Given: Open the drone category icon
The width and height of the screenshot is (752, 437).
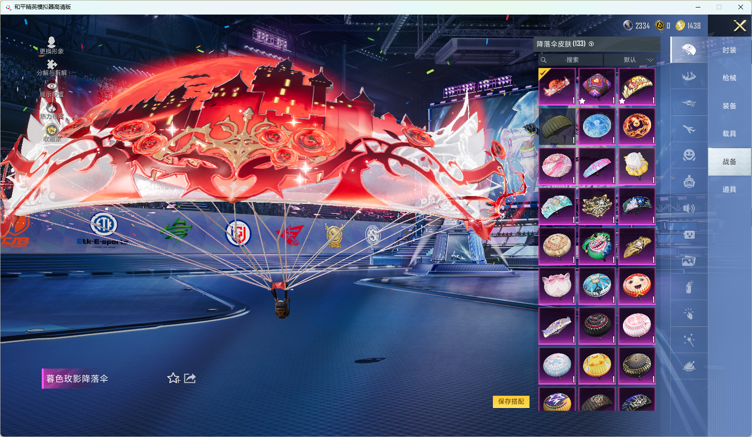Looking at the screenshot, I should pyautogui.click(x=689, y=103).
